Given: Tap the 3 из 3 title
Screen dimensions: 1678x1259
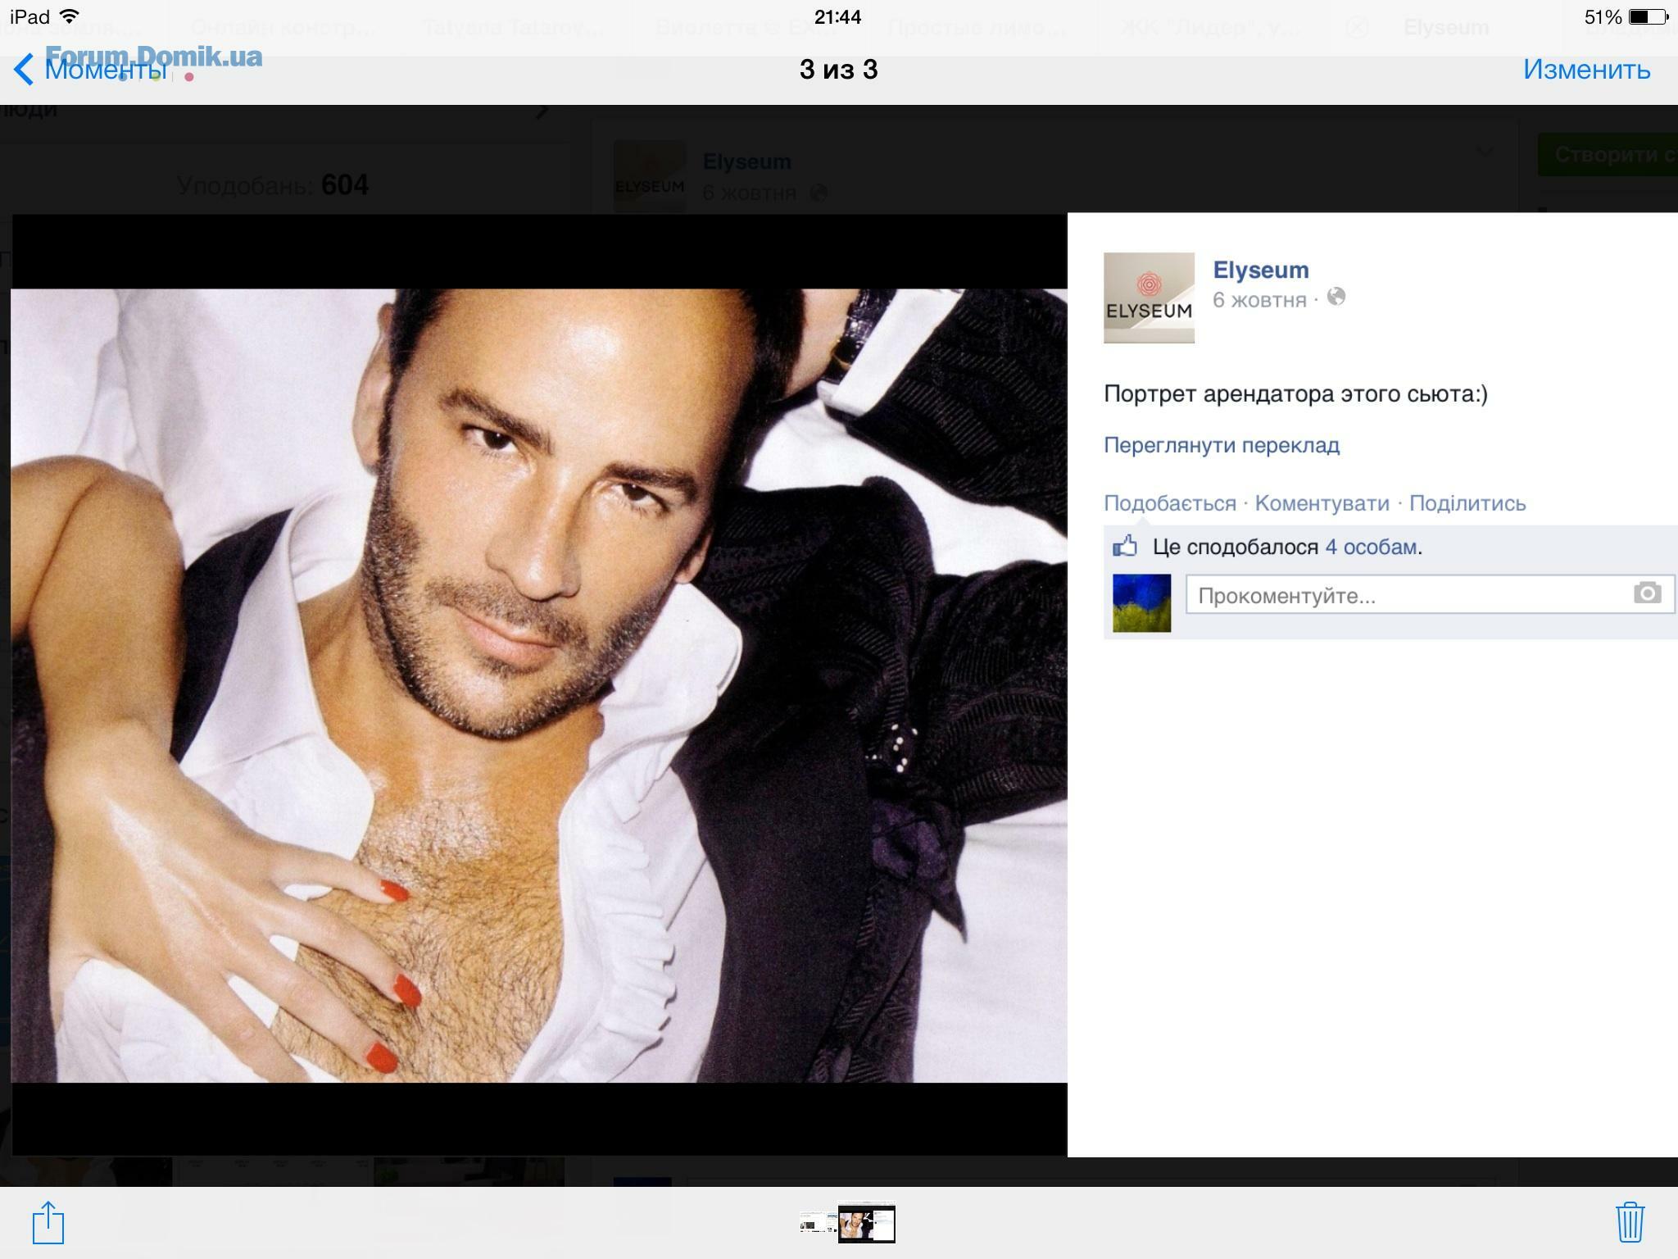Looking at the screenshot, I should [x=838, y=70].
